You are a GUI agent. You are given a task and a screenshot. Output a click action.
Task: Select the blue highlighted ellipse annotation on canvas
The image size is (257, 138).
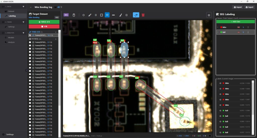(x=124, y=50)
